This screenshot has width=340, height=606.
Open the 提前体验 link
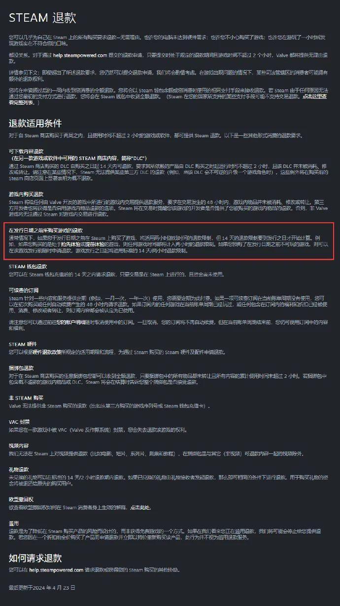93,244
